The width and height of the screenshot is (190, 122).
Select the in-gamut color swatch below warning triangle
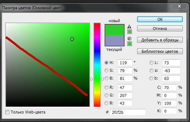coord(130,32)
